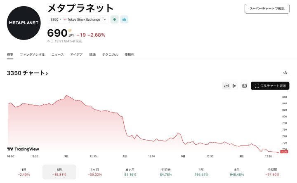Click the green market status dot icon
The height and width of the screenshot is (183, 297).
pos(115,19)
